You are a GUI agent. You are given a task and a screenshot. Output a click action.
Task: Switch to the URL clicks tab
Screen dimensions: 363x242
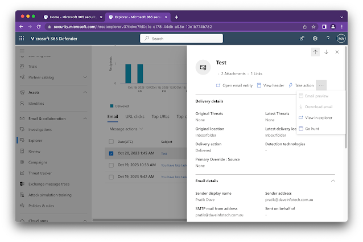[x=135, y=117]
